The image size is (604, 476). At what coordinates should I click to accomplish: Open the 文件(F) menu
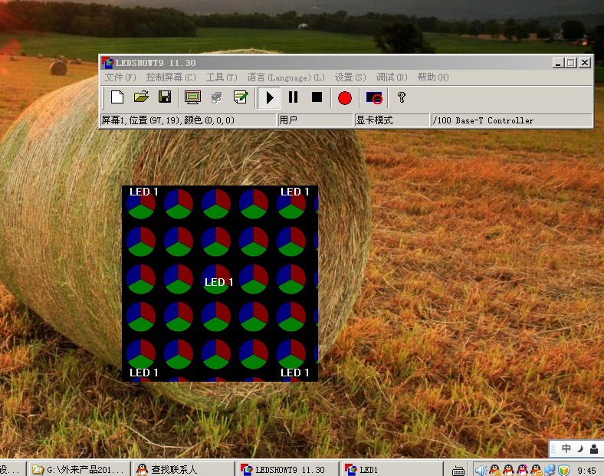120,77
